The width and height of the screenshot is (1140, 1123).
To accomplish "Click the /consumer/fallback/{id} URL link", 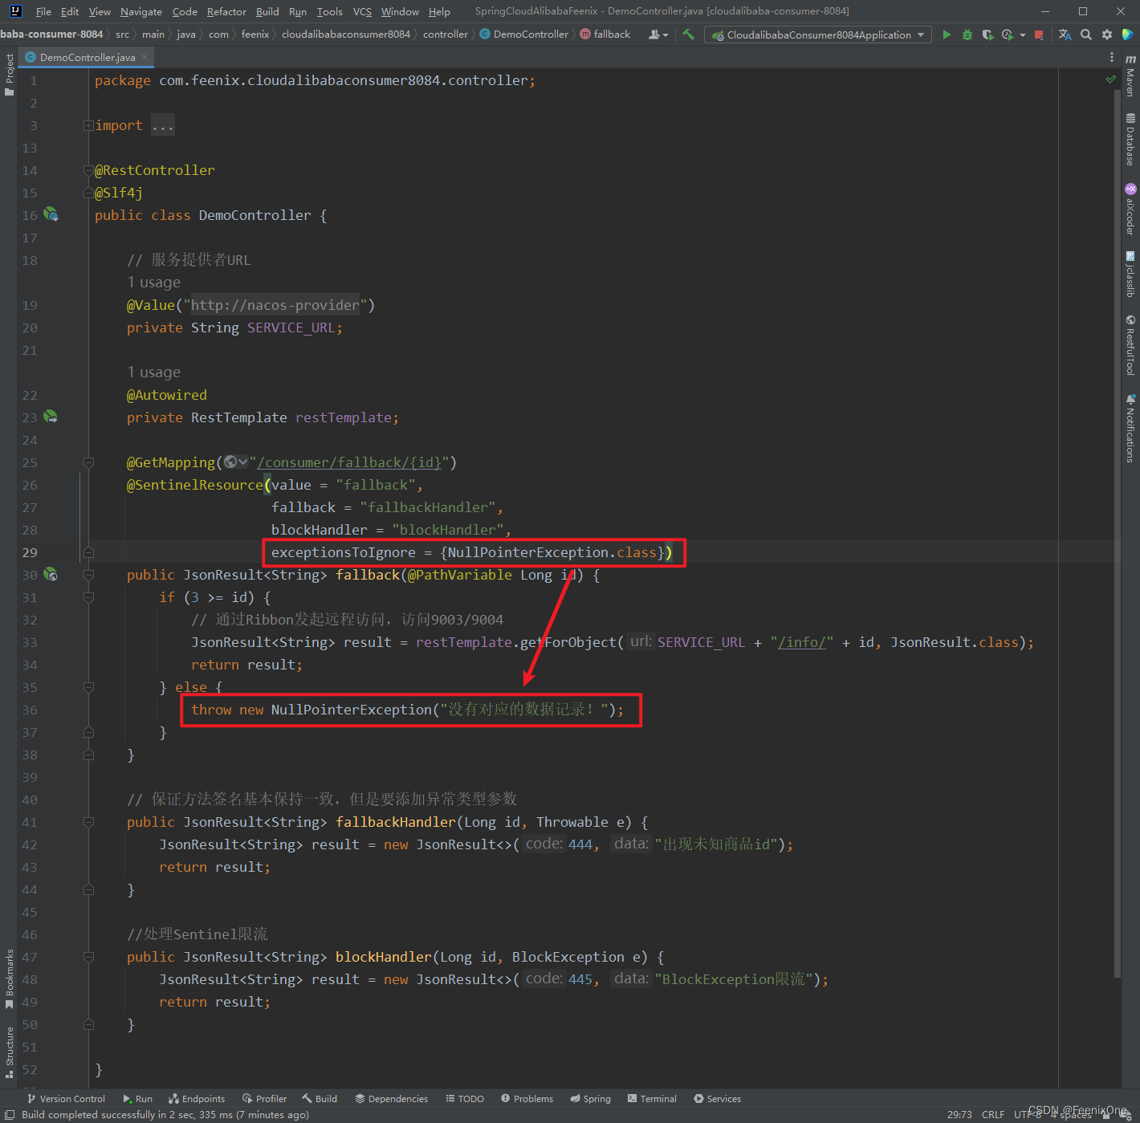I will point(349,462).
